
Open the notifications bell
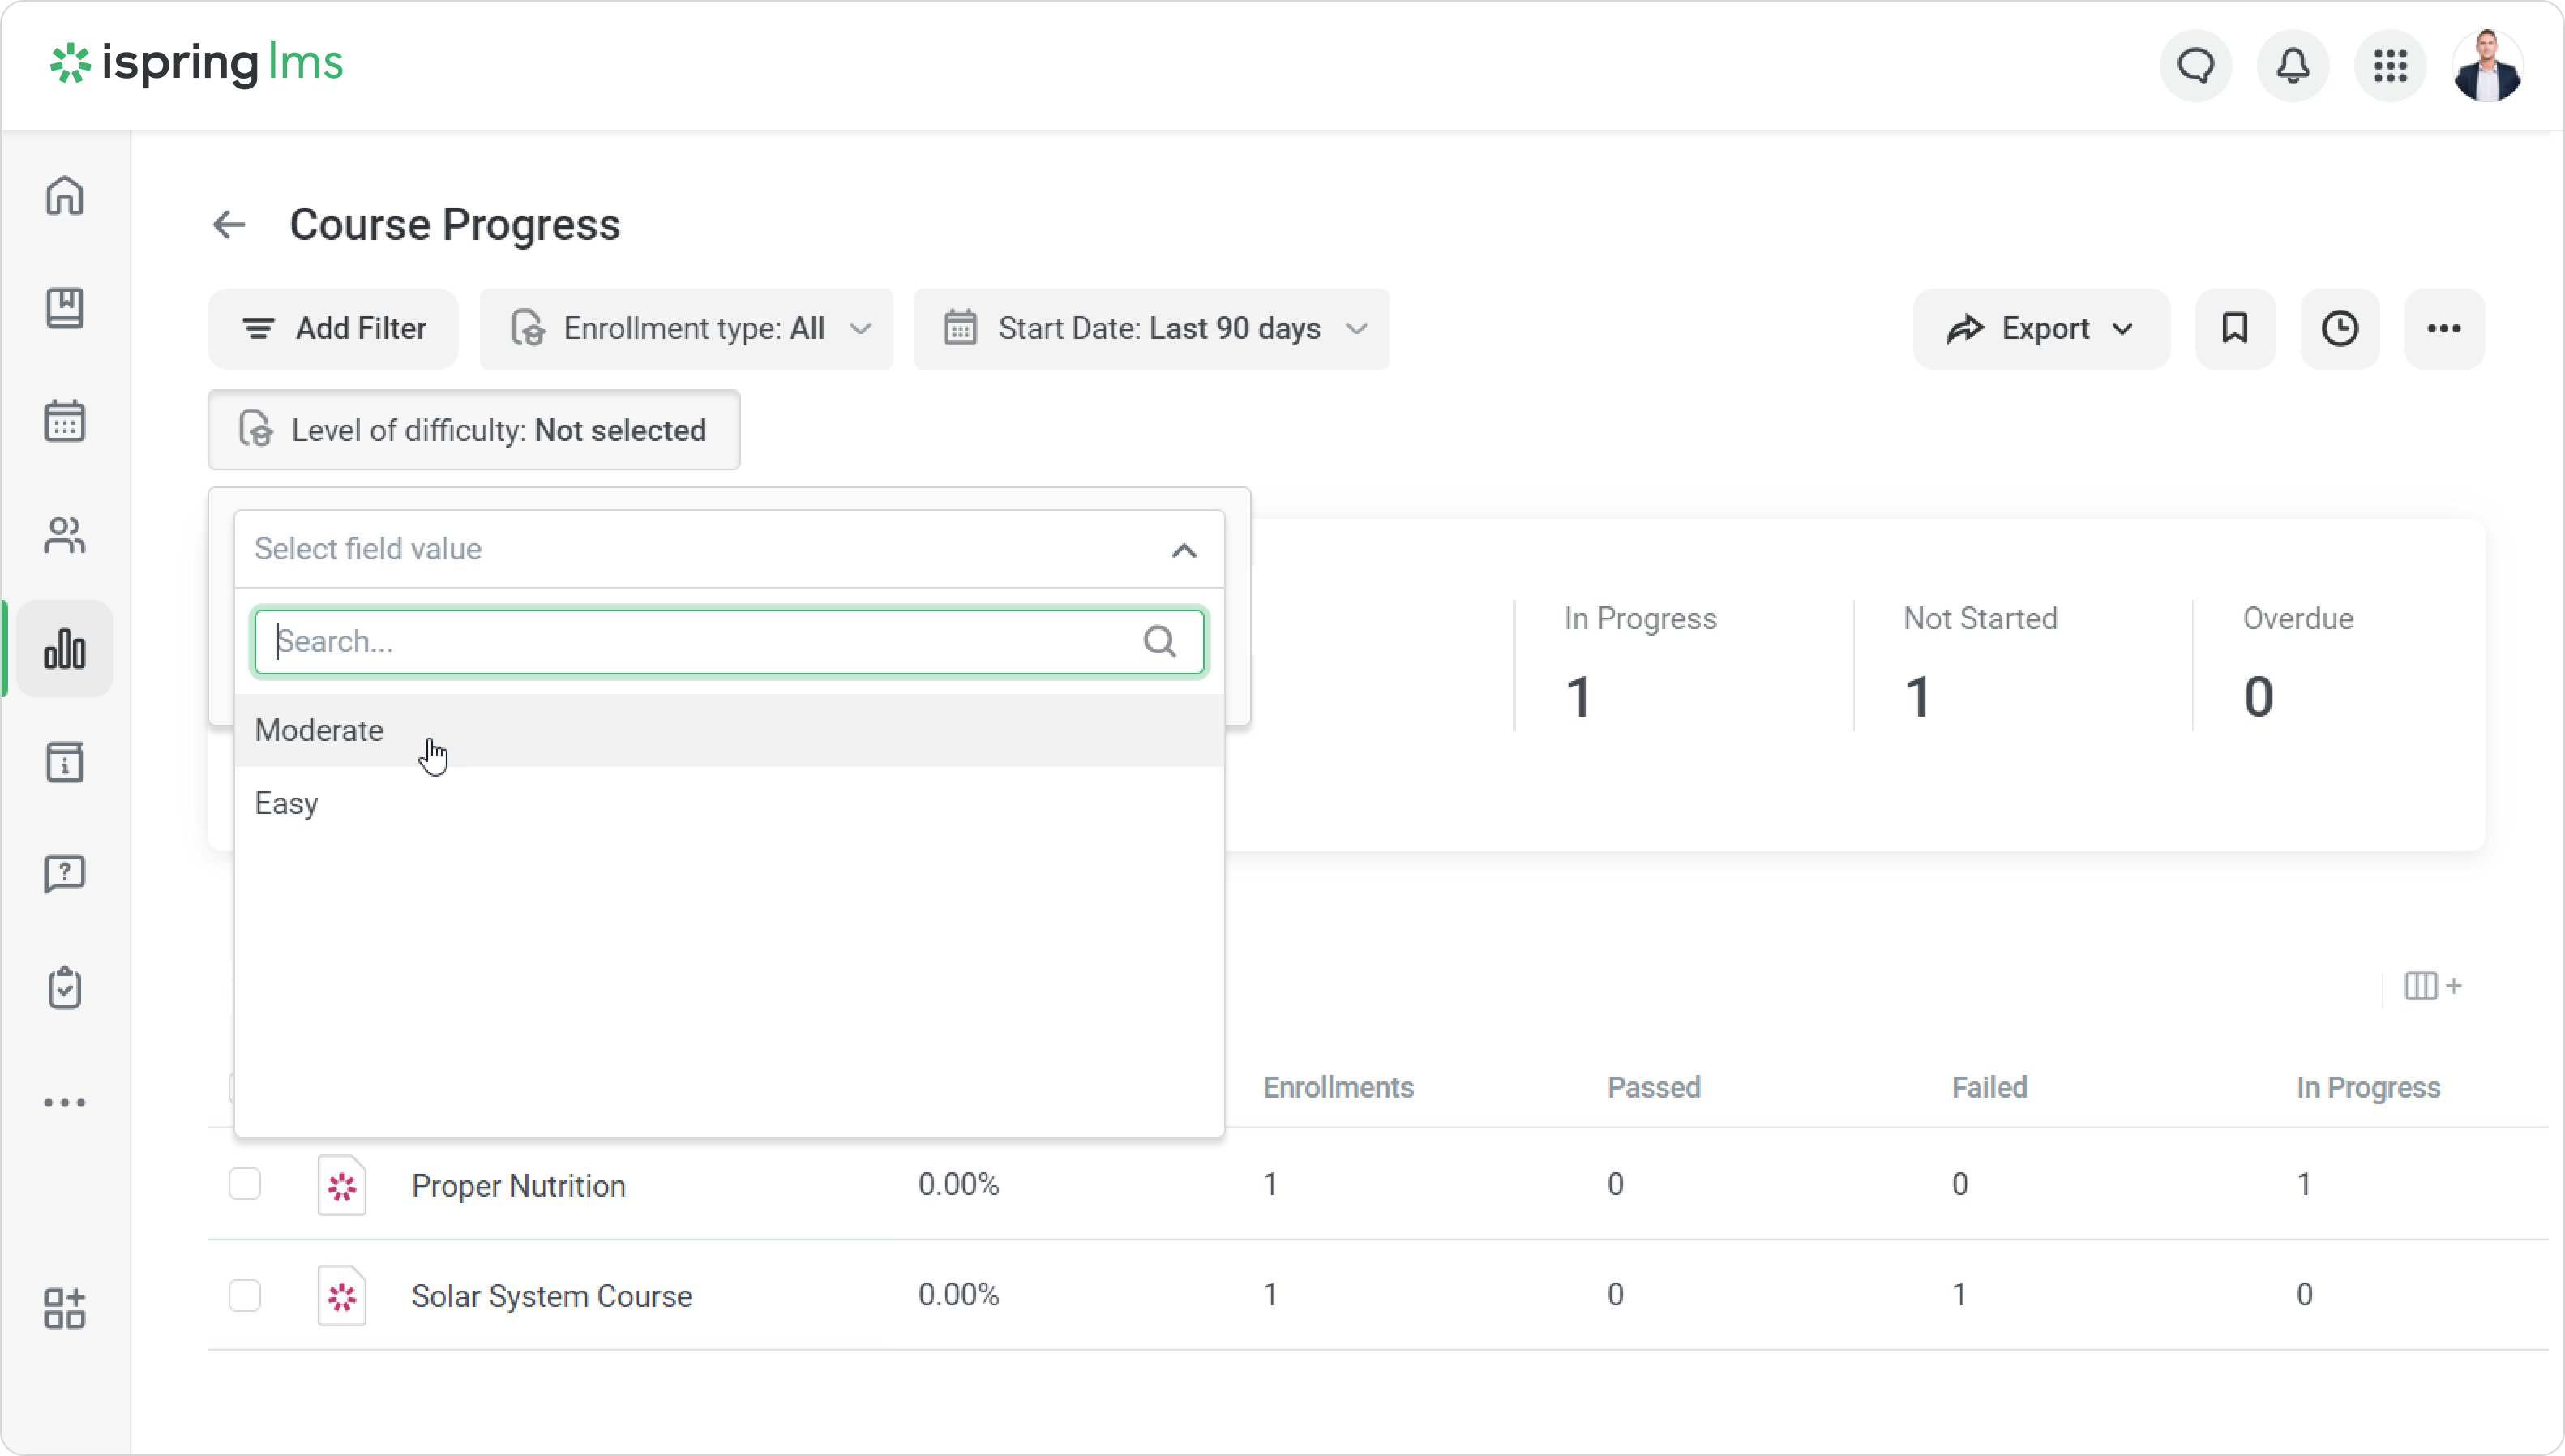click(2292, 66)
